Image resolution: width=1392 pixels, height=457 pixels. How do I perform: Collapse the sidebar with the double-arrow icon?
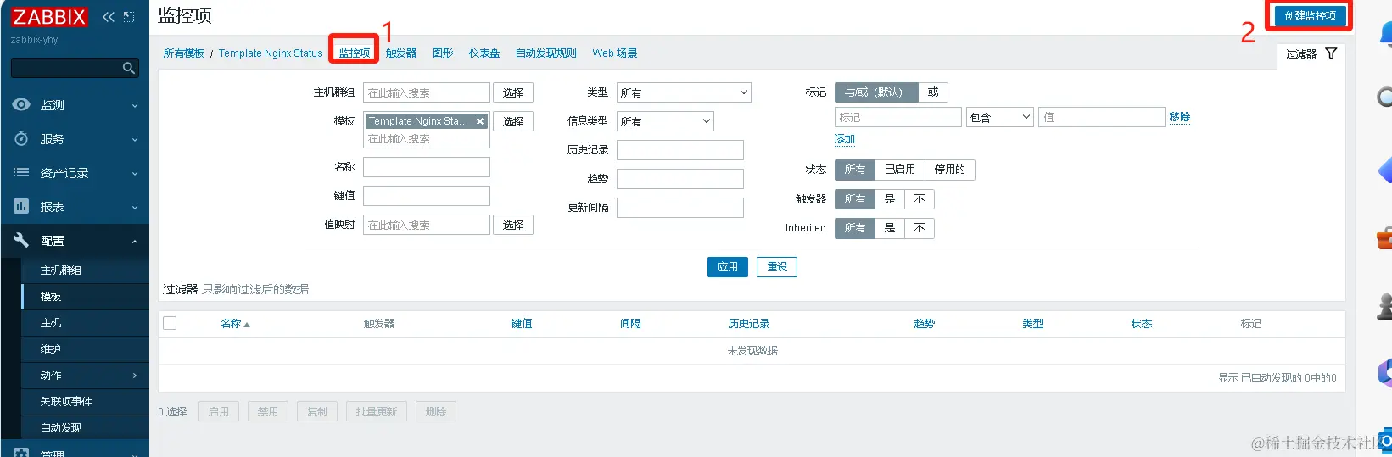pos(109,17)
